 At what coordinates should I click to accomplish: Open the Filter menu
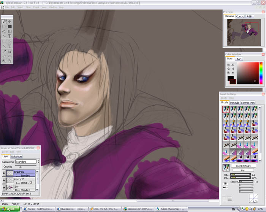28,7
